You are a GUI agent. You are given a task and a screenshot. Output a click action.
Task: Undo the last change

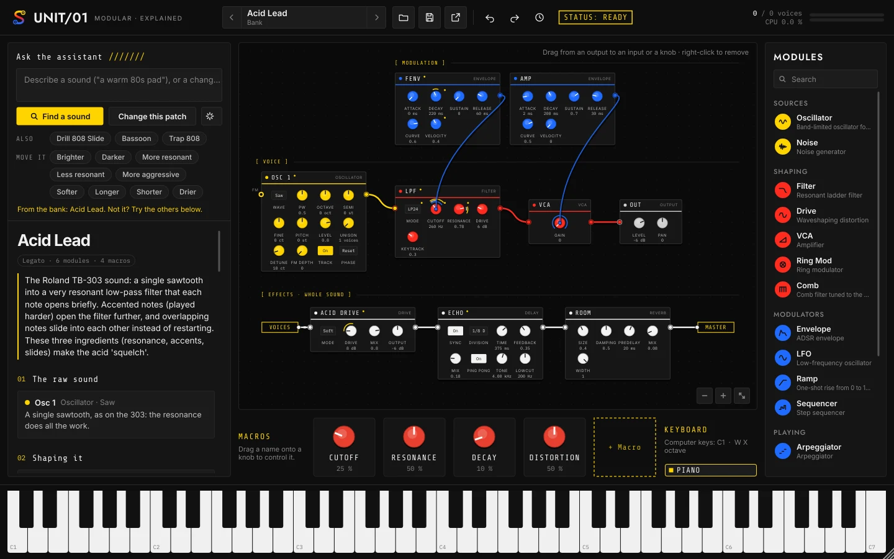coord(490,18)
